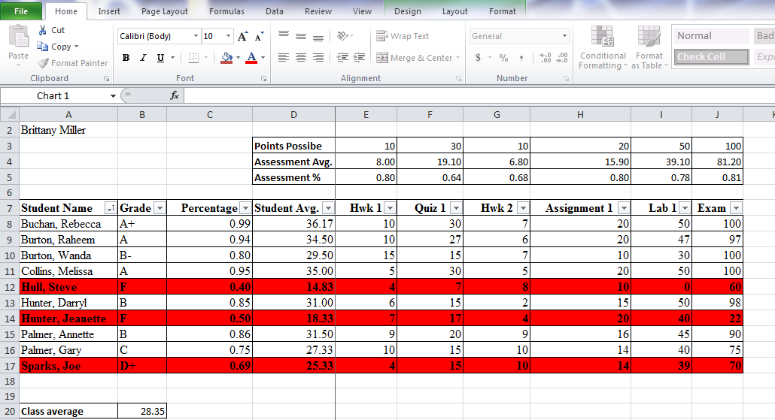Click the Format Painter brush icon
The image size is (775, 420).
[x=44, y=63]
